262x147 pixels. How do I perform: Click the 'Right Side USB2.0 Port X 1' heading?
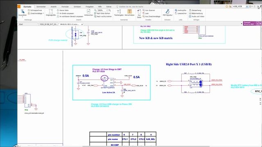189,65
